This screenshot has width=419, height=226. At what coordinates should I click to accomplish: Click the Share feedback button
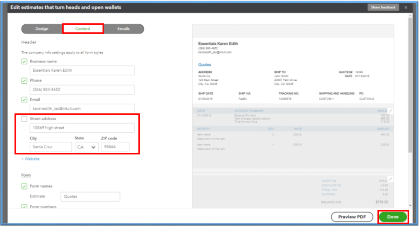pos(383,8)
